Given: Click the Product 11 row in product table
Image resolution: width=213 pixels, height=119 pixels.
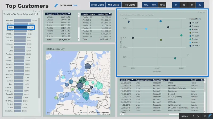Looking at the screenshot, I should [x=96, y=17].
